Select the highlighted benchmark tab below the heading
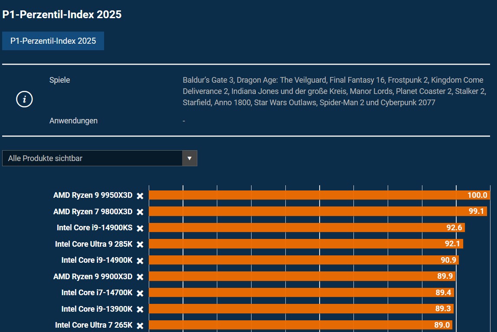Viewport: 497px width, 332px height. pyautogui.click(x=53, y=41)
